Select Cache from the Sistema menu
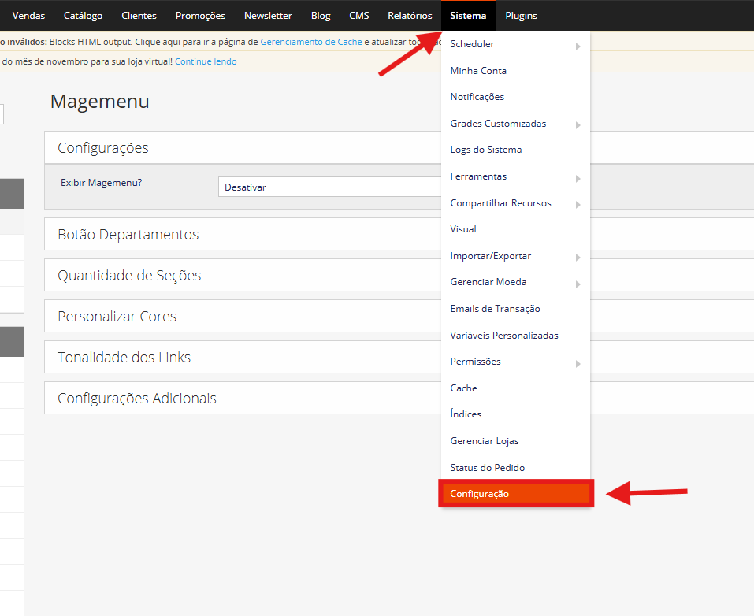The width and height of the screenshot is (754, 616). point(463,388)
